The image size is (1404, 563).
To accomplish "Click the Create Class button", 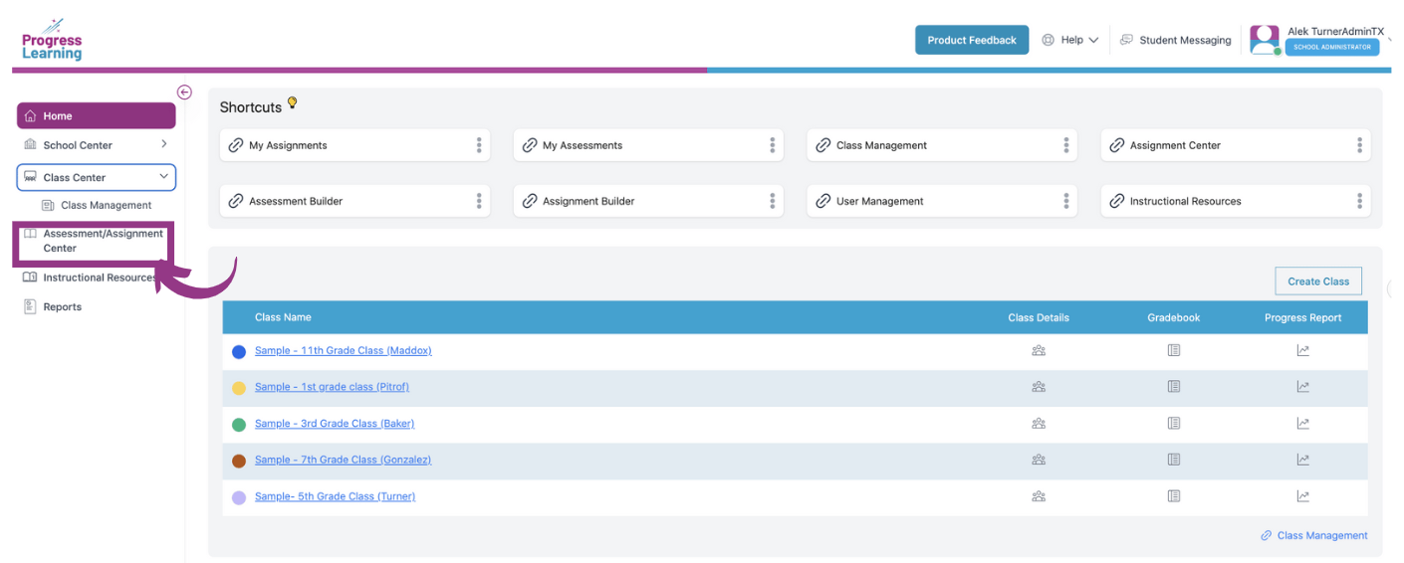I will pyautogui.click(x=1318, y=281).
